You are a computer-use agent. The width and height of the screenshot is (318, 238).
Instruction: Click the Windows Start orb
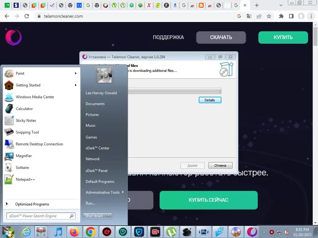pos(8,232)
